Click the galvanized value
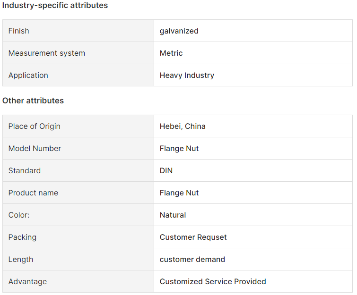Screen dimensions: 357x295 pyautogui.click(x=179, y=31)
